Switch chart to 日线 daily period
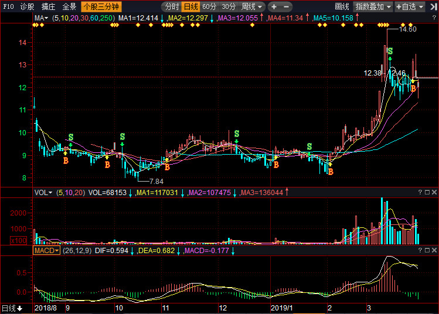The width and height of the screenshot is (439, 314). (x=190, y=6)
